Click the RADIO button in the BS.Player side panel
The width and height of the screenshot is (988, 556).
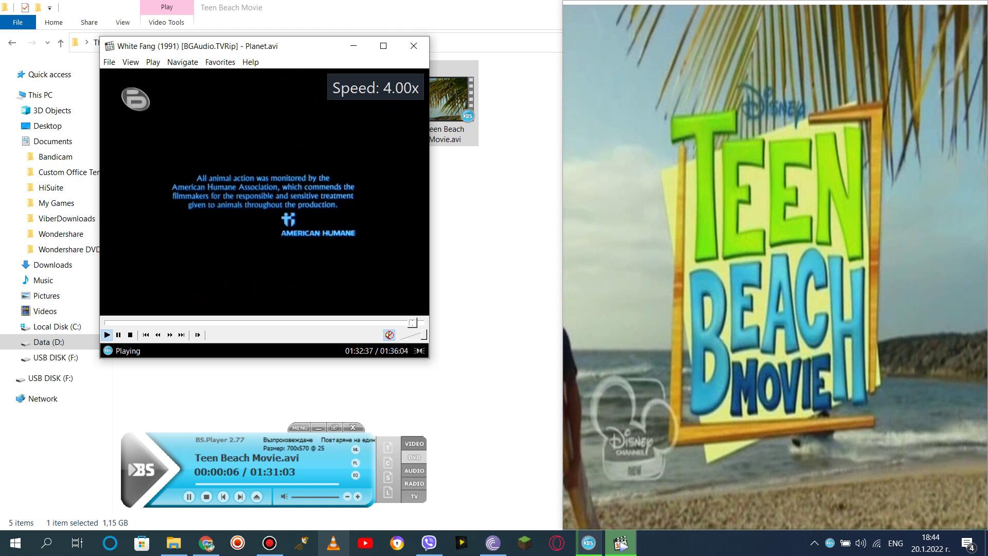[x=414, y=483]
